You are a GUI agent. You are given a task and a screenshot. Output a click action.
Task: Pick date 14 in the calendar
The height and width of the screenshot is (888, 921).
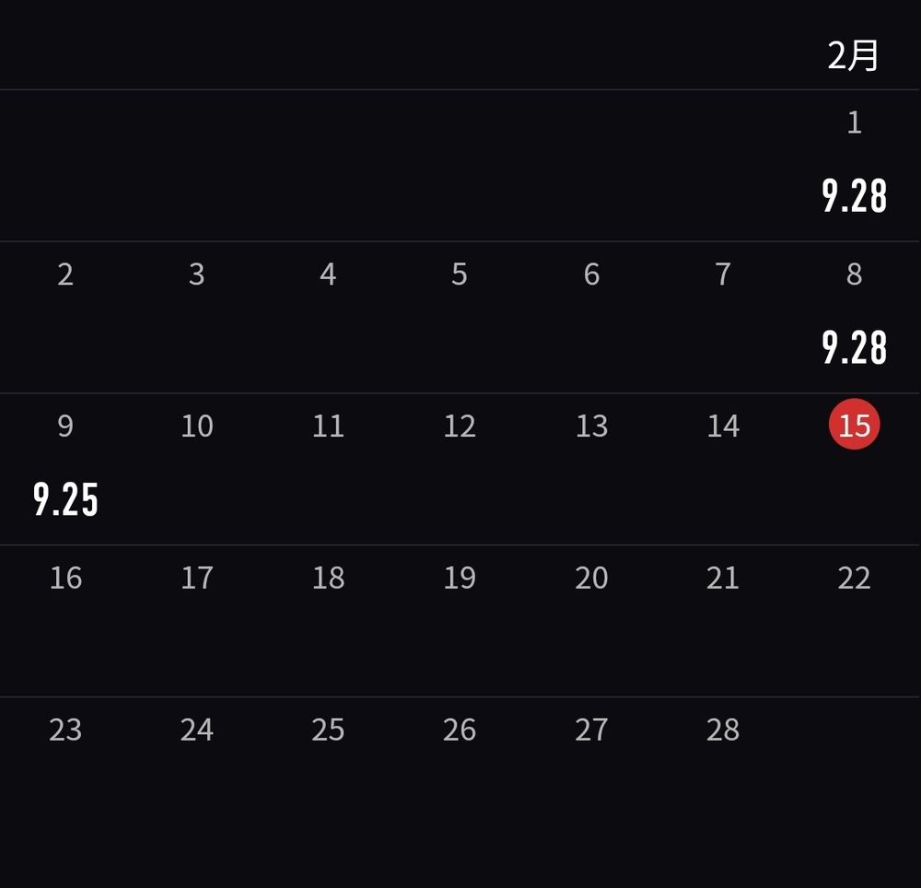tap(723, 426)
